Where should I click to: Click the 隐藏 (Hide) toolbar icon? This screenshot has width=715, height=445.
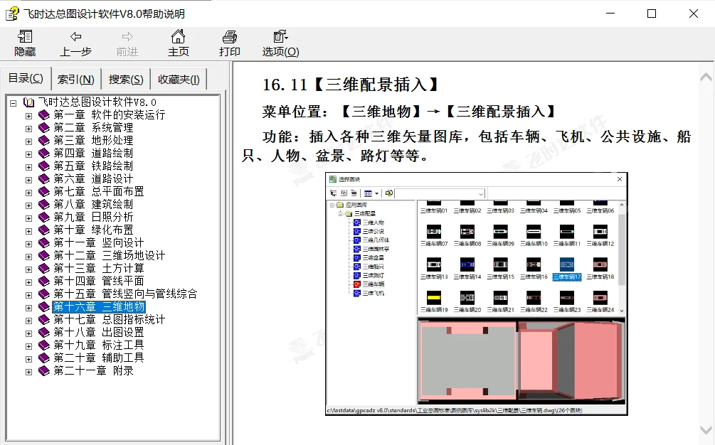pyautogui.click(x=24, y=41)
